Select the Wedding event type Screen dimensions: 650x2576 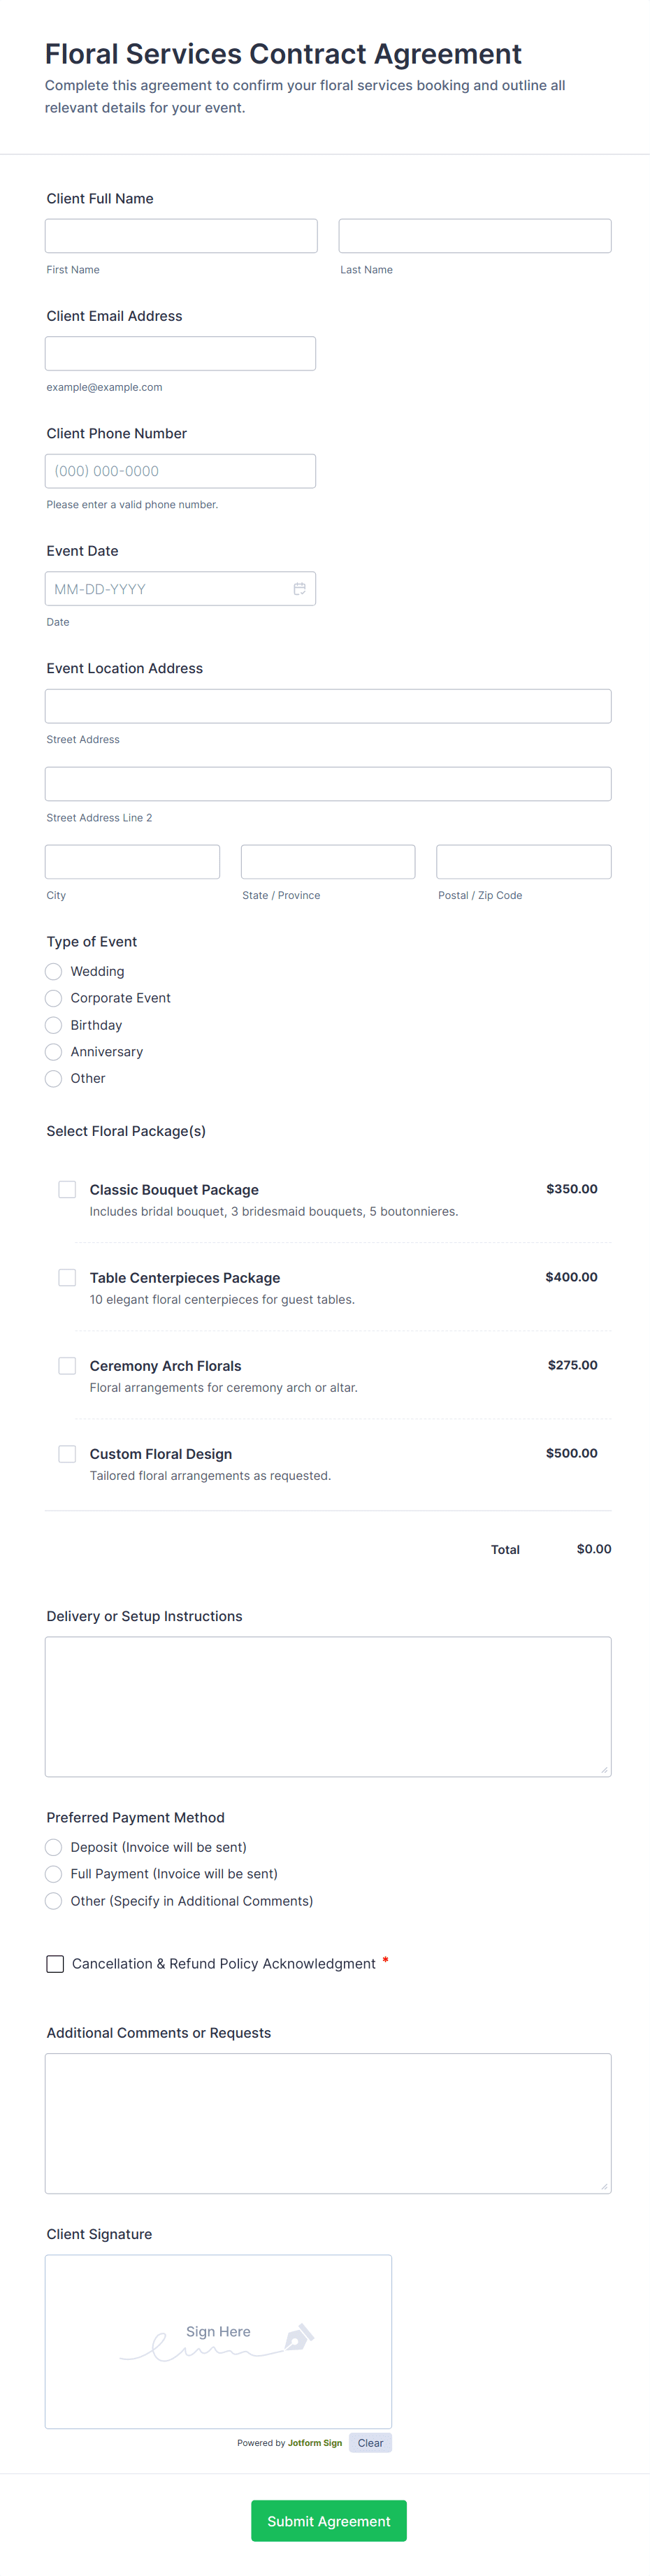[x=54, y=972]
